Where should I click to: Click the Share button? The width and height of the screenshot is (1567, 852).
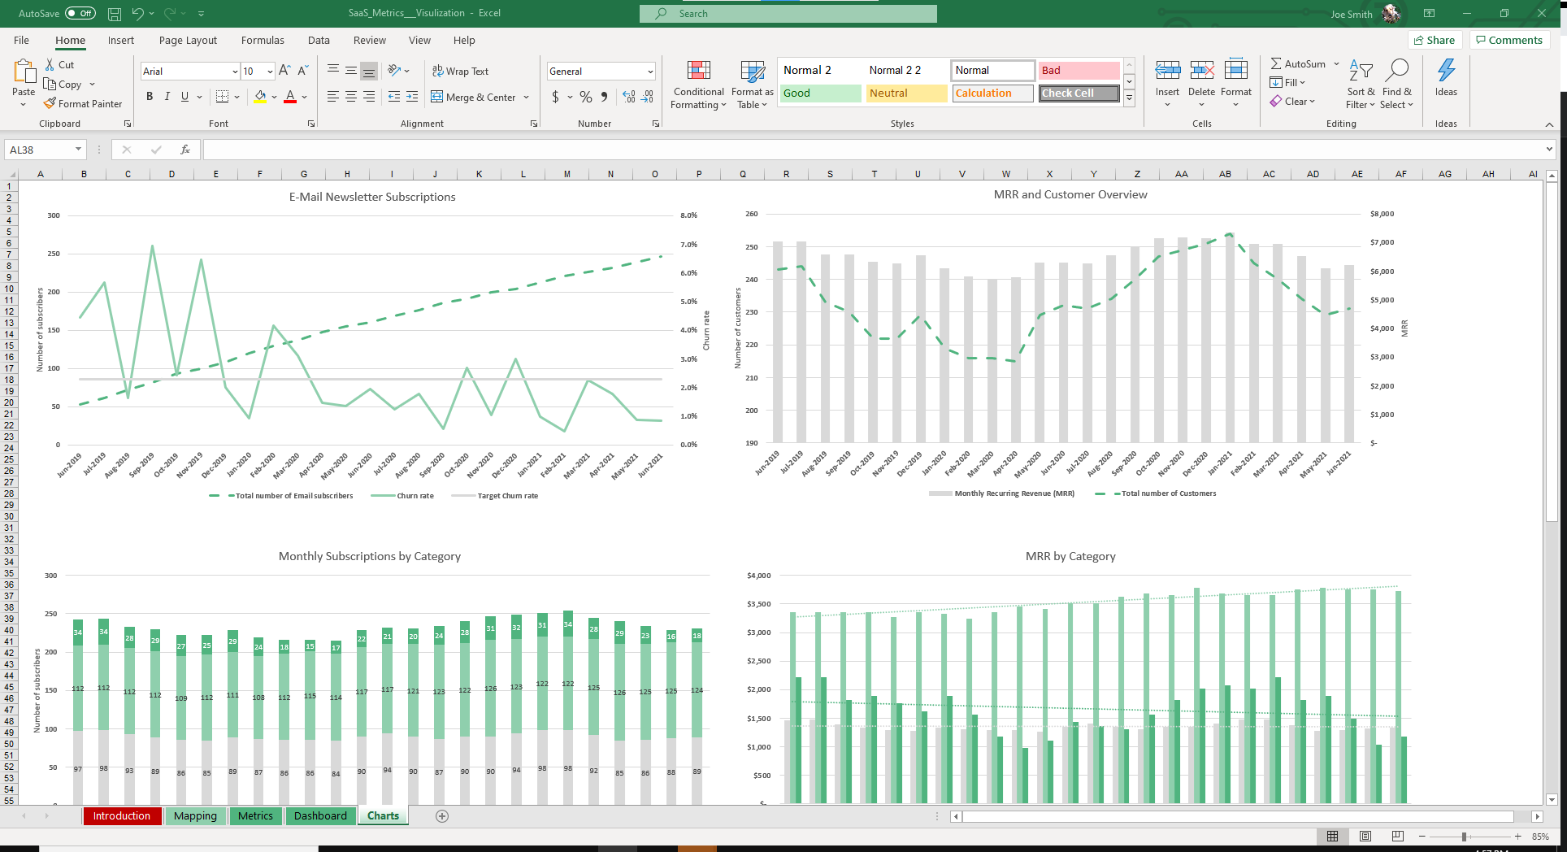click(x=1435, y=40)
